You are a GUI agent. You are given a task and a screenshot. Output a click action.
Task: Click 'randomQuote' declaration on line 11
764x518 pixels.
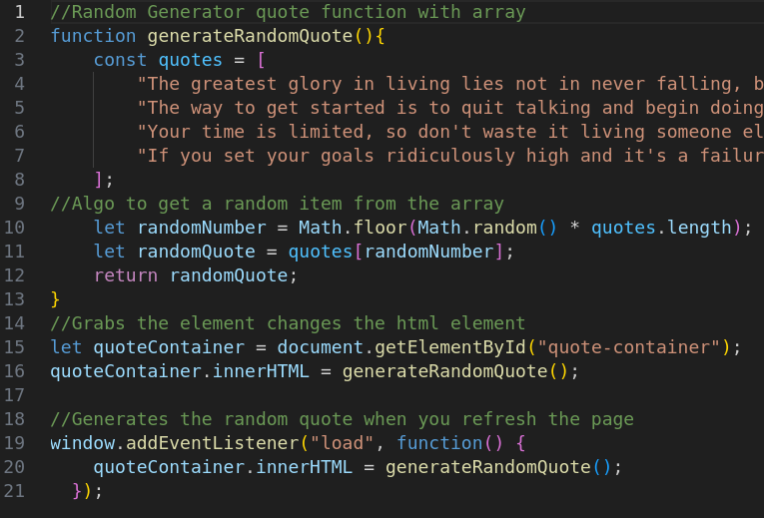[x=197, y=252]
